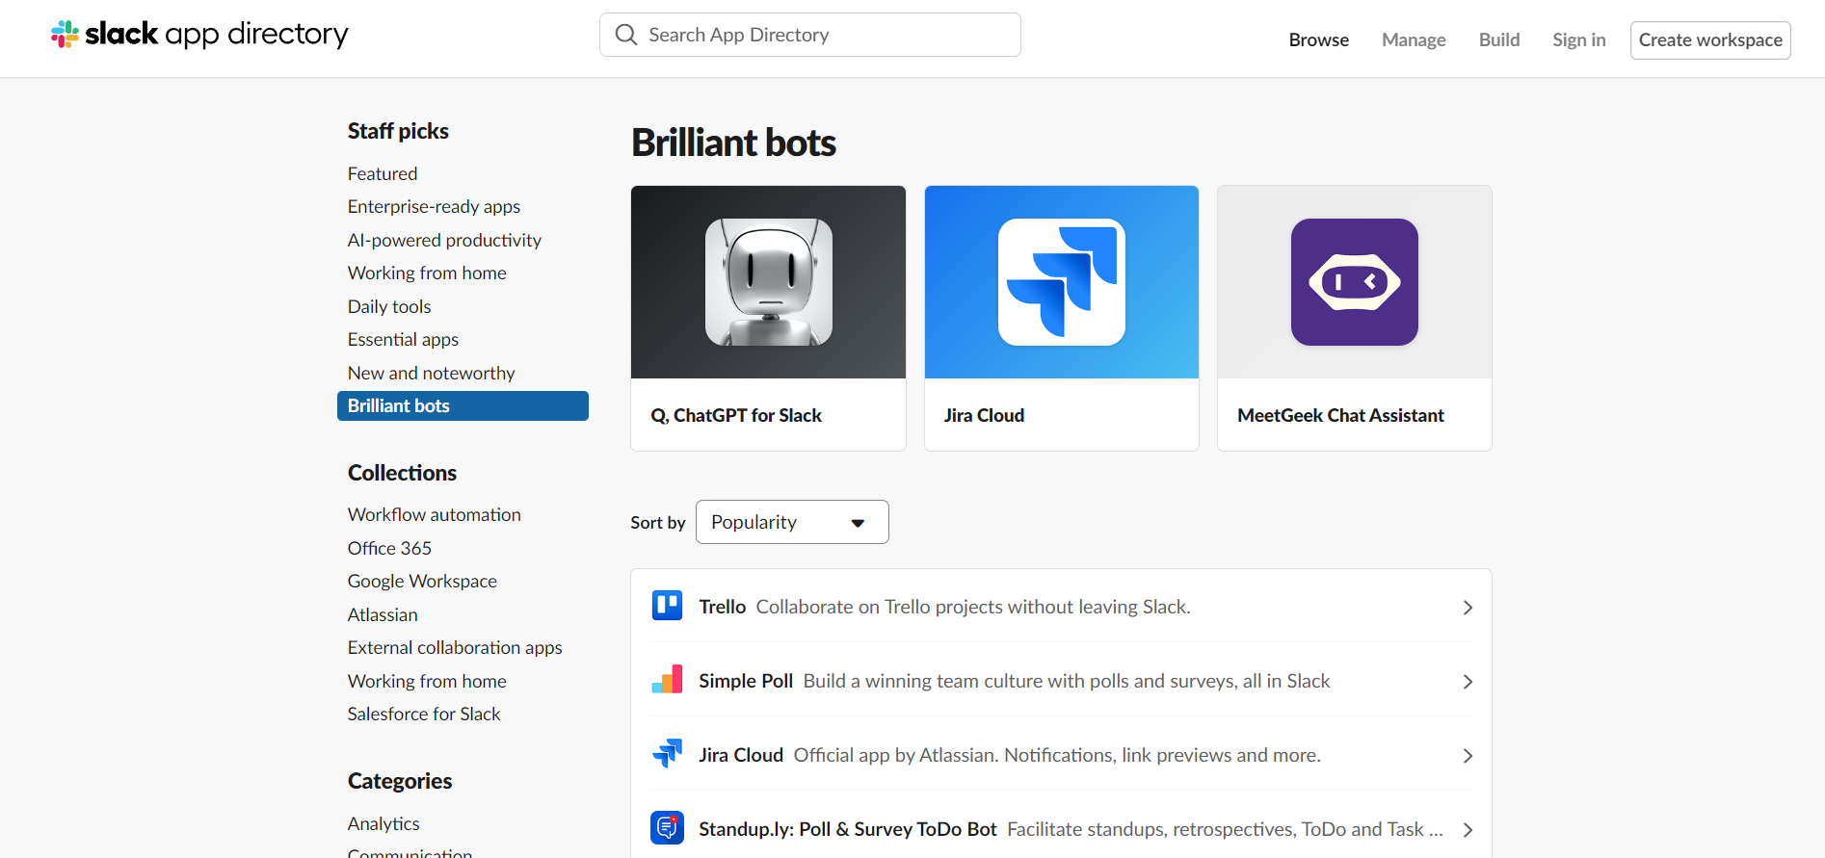Open the Jira Cloud featured card icon
The width and height of the screenshot is (1825, 858).
(1062, 282)
